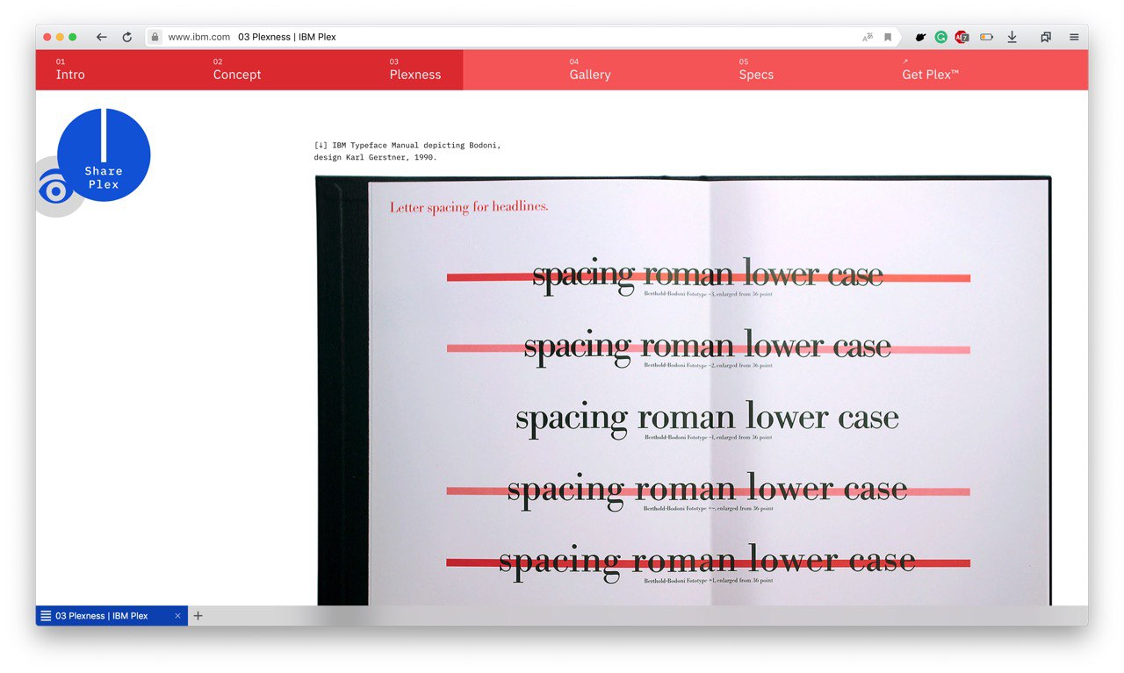Viewport: 1124px width, 673px height.
Task: Open the downloads arrow icon
Action: tap(1012, 37)
